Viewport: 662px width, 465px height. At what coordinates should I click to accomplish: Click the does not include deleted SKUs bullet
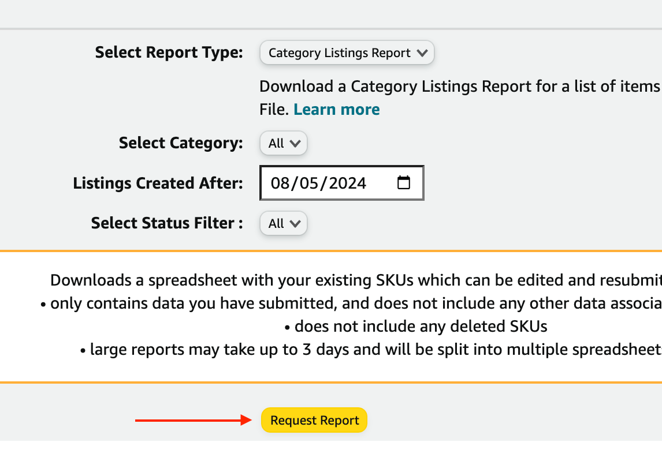coord(416,327)
